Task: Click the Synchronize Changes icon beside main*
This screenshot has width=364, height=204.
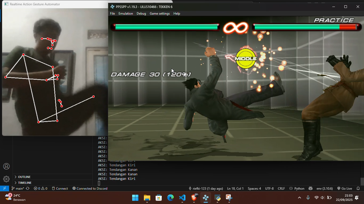Action: (x=27, y=189)
